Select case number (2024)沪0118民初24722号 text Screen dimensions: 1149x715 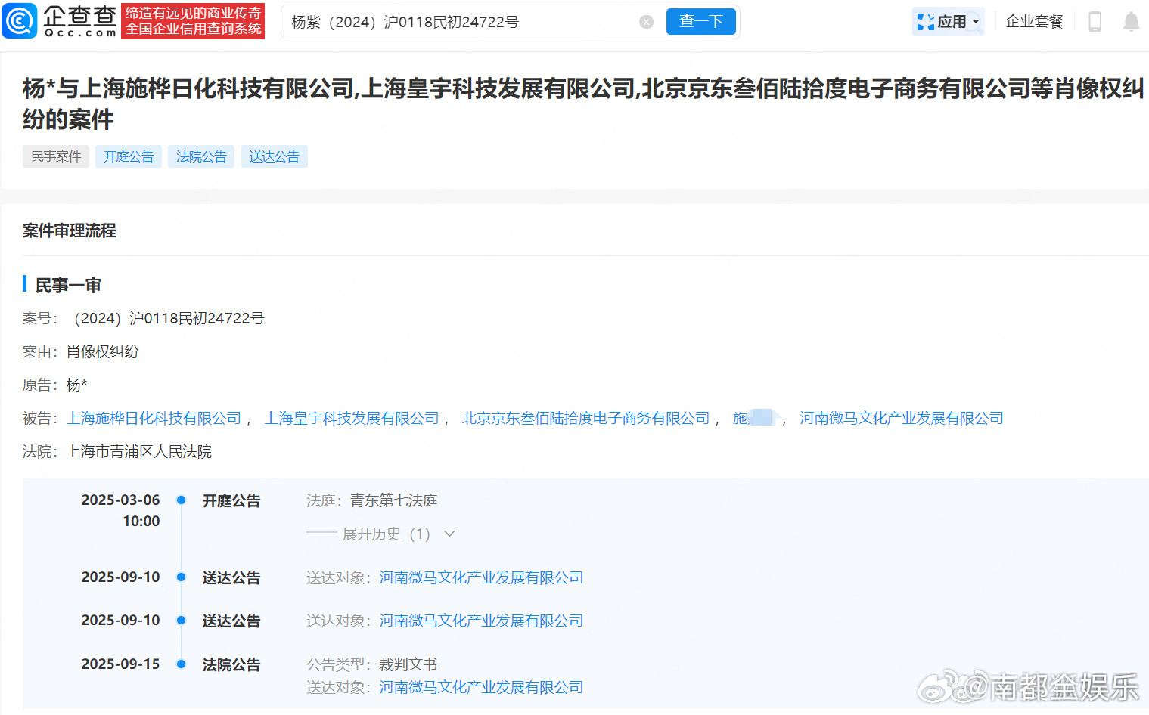point(166,318)
